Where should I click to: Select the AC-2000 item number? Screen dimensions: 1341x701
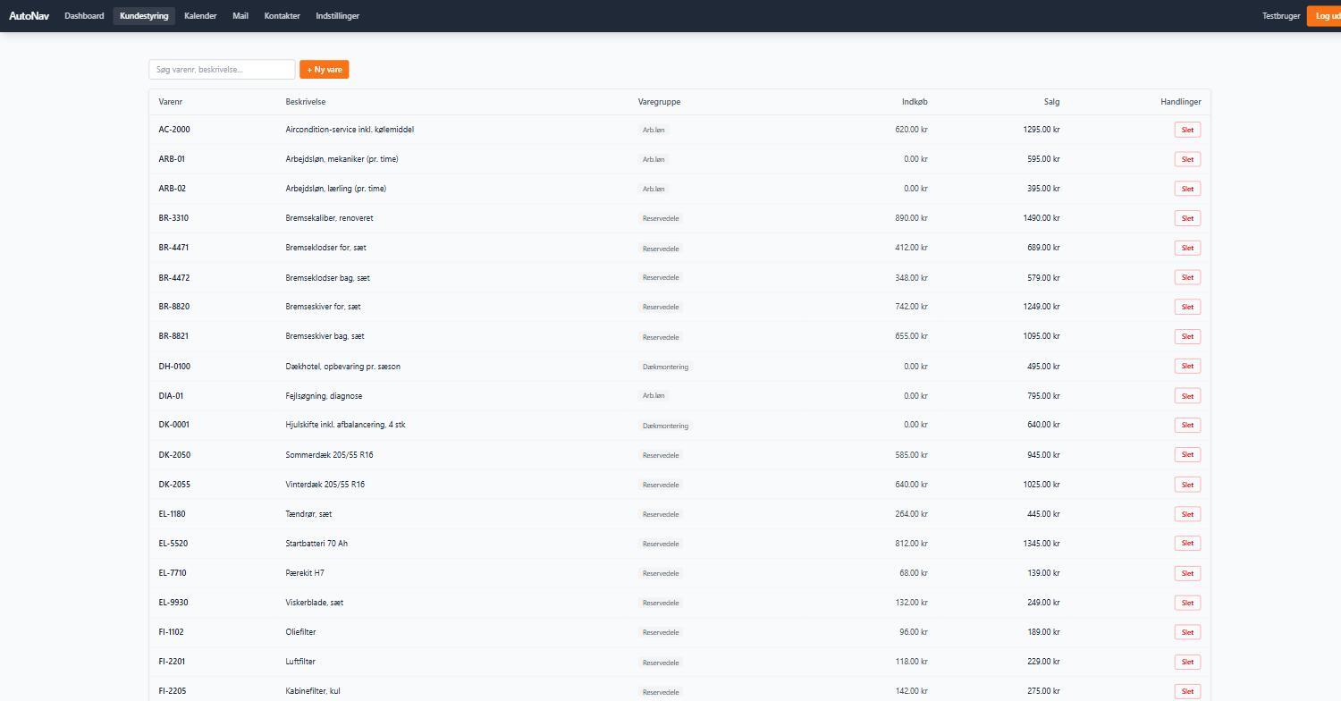click(174, 130)
